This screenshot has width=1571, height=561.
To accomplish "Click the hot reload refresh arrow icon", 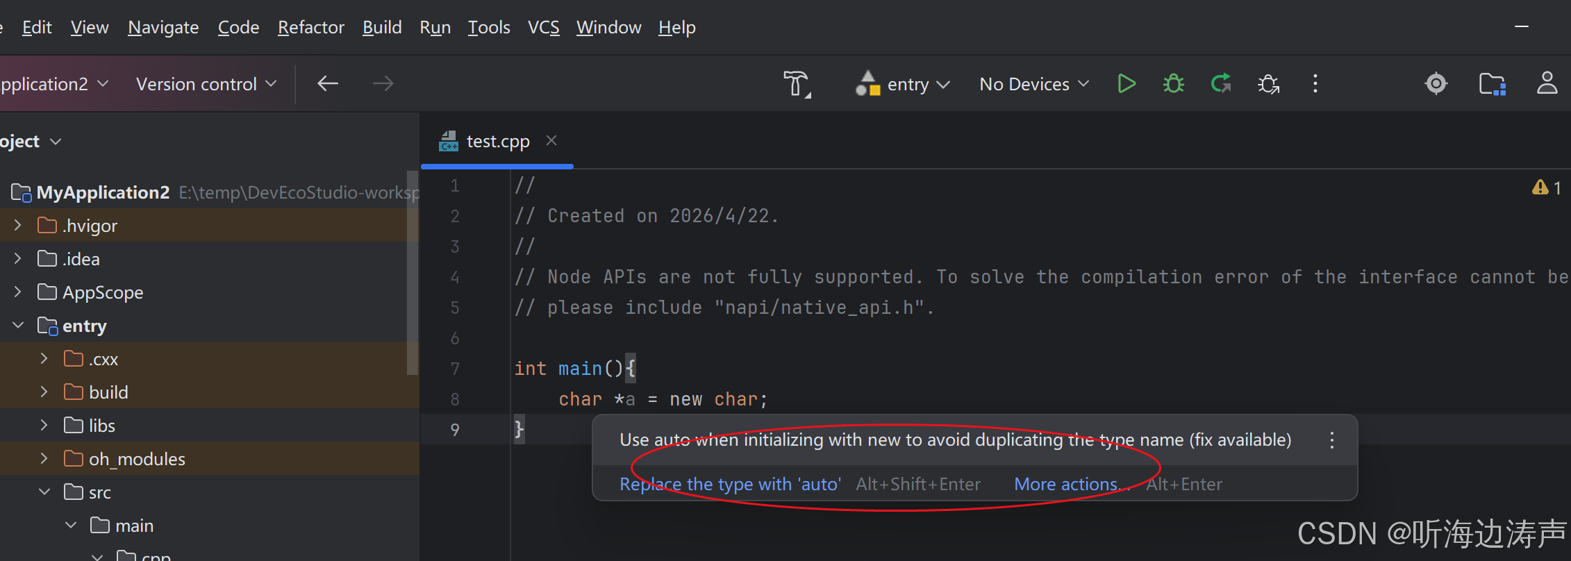I will coord(1221,84).
